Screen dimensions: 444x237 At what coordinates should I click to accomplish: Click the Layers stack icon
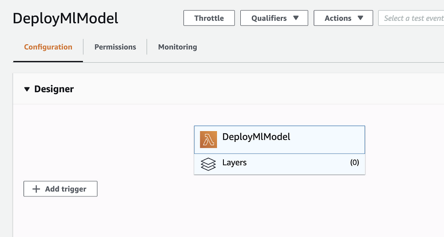[x=208, y=164]
